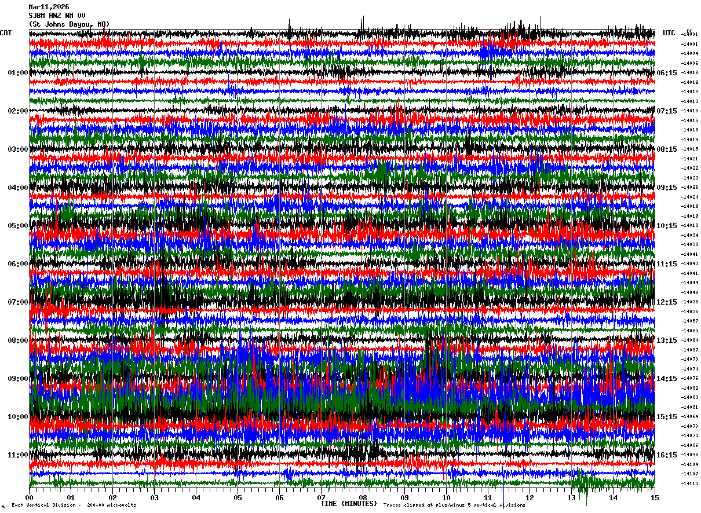Click minute 10 tick label on time axis

446,497
